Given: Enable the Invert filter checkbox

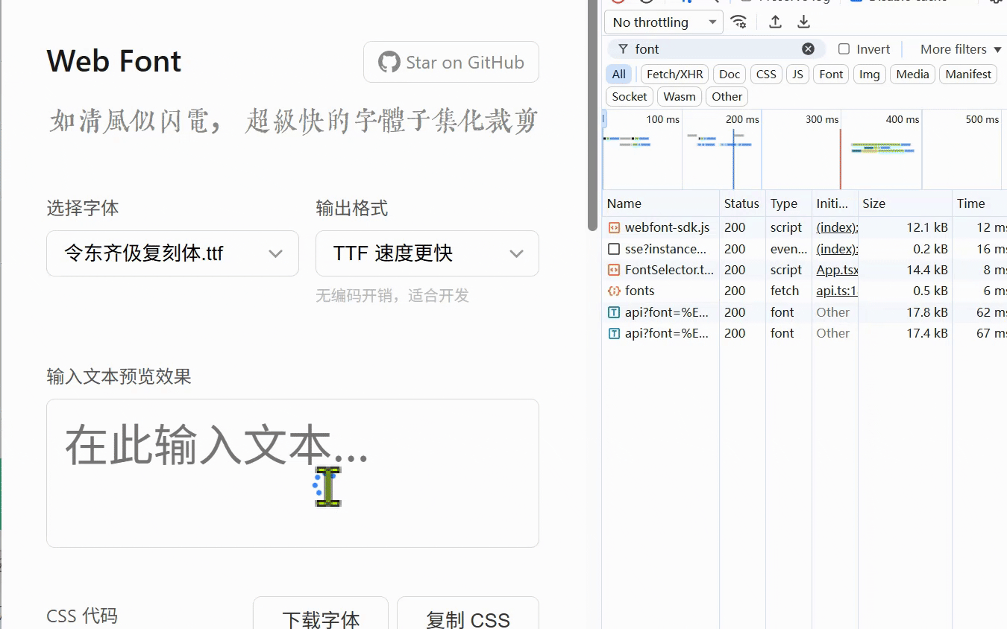Looking at the screenshot, I should 844,49.
